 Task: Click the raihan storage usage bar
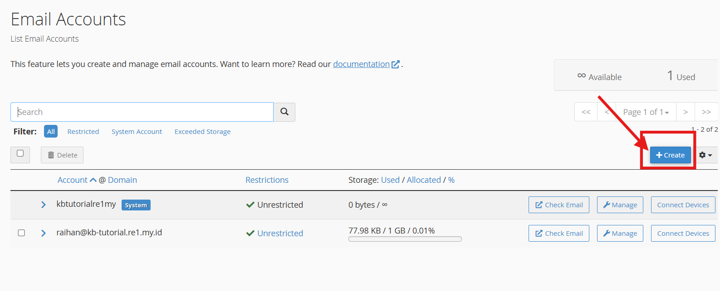405,239
